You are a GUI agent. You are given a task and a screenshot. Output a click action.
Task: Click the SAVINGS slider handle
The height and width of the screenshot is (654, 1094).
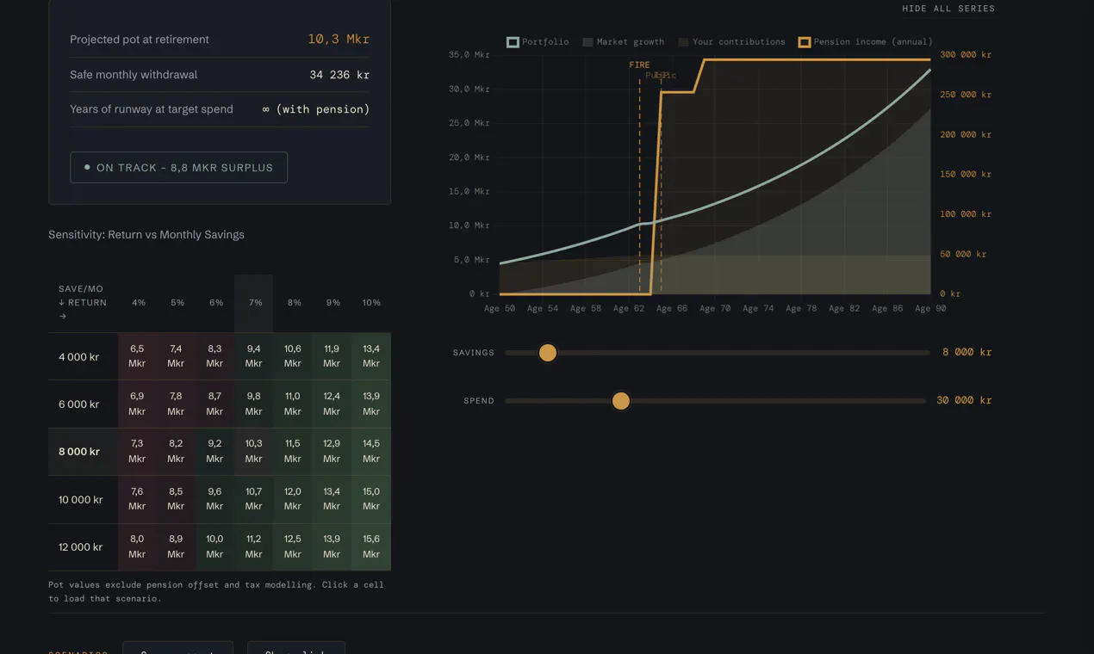click(547, 353)
